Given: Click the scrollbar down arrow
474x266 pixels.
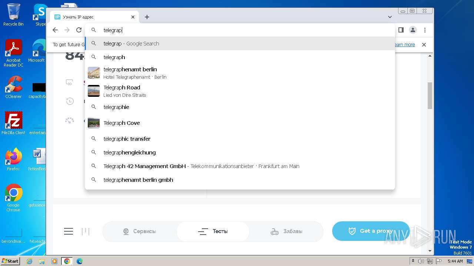Looking at the screenshot, I should 430,251.
